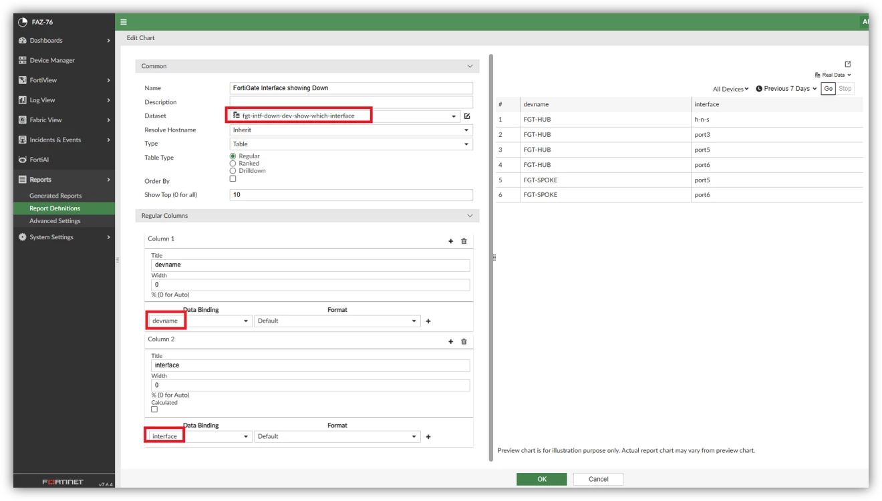Click the FAZ-76 logo icon
882x501 pixels.
pos(23,22)
